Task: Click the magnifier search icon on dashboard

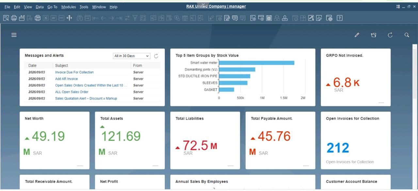Action: tap(407, 35)
